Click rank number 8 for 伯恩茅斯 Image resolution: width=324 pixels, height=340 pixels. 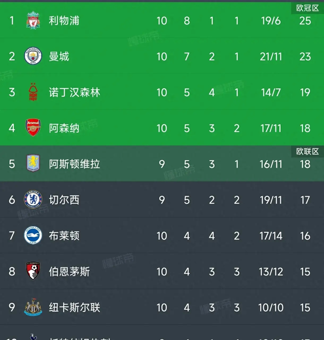point(12,271)
